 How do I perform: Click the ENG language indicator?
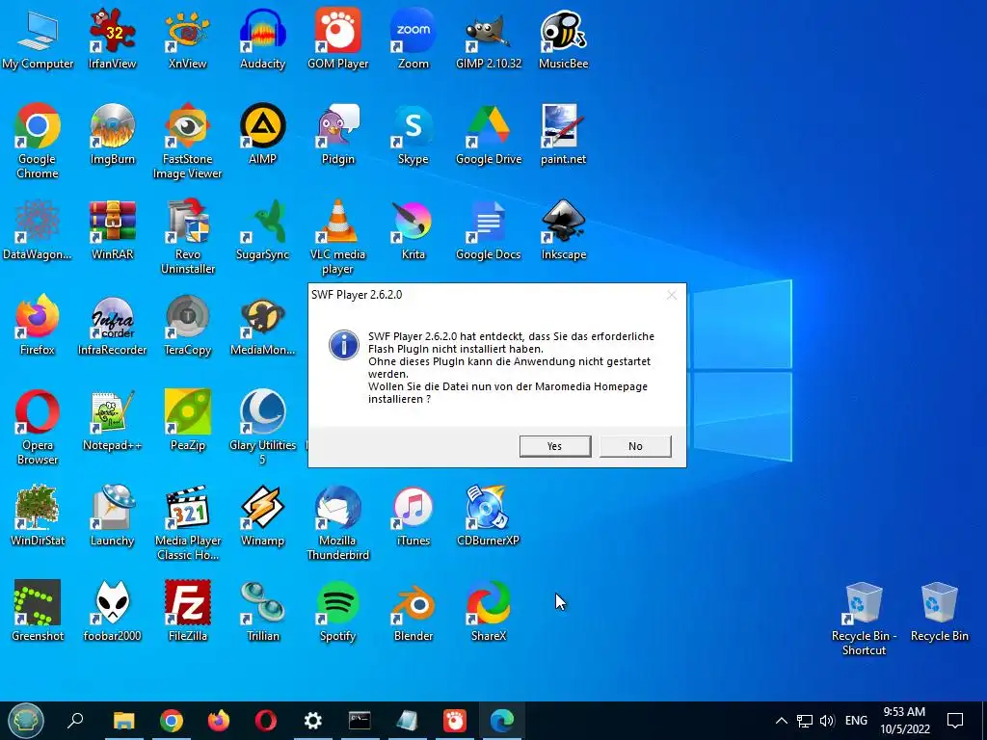click(x=856, y=721)
